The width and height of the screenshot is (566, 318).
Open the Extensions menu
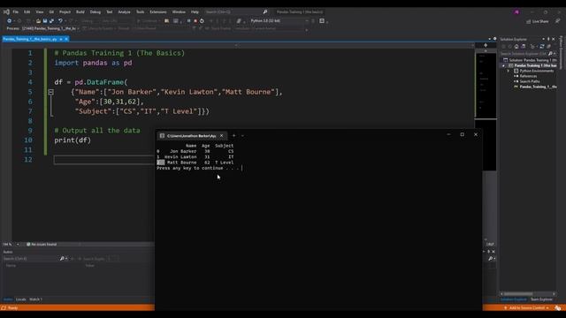(x=158, y=11)
